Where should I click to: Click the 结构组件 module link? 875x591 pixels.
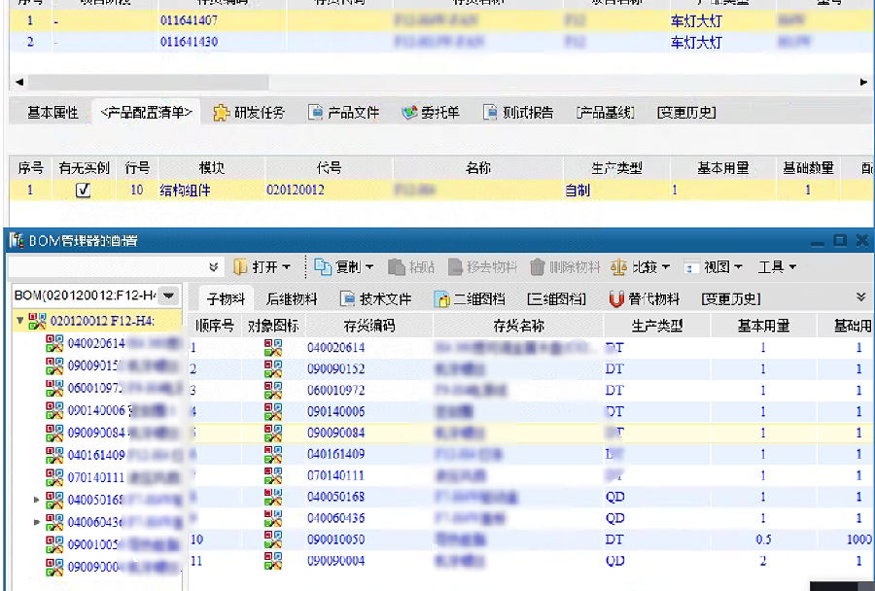click(185, 191)
